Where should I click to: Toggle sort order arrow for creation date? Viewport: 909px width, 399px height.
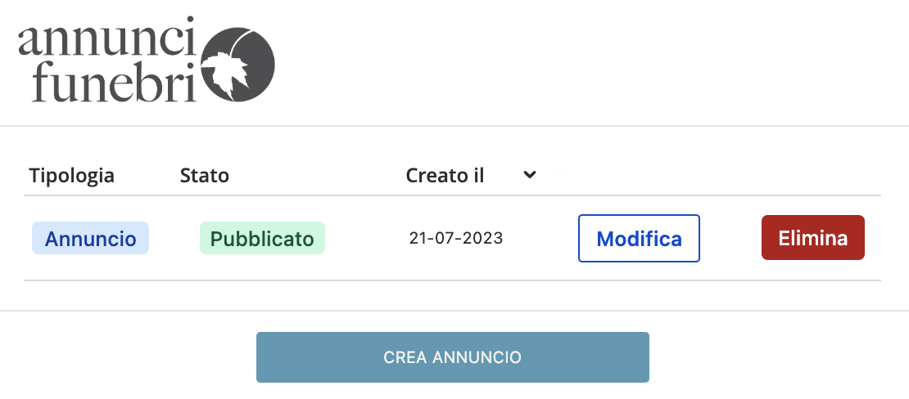[x=530, y=174]
